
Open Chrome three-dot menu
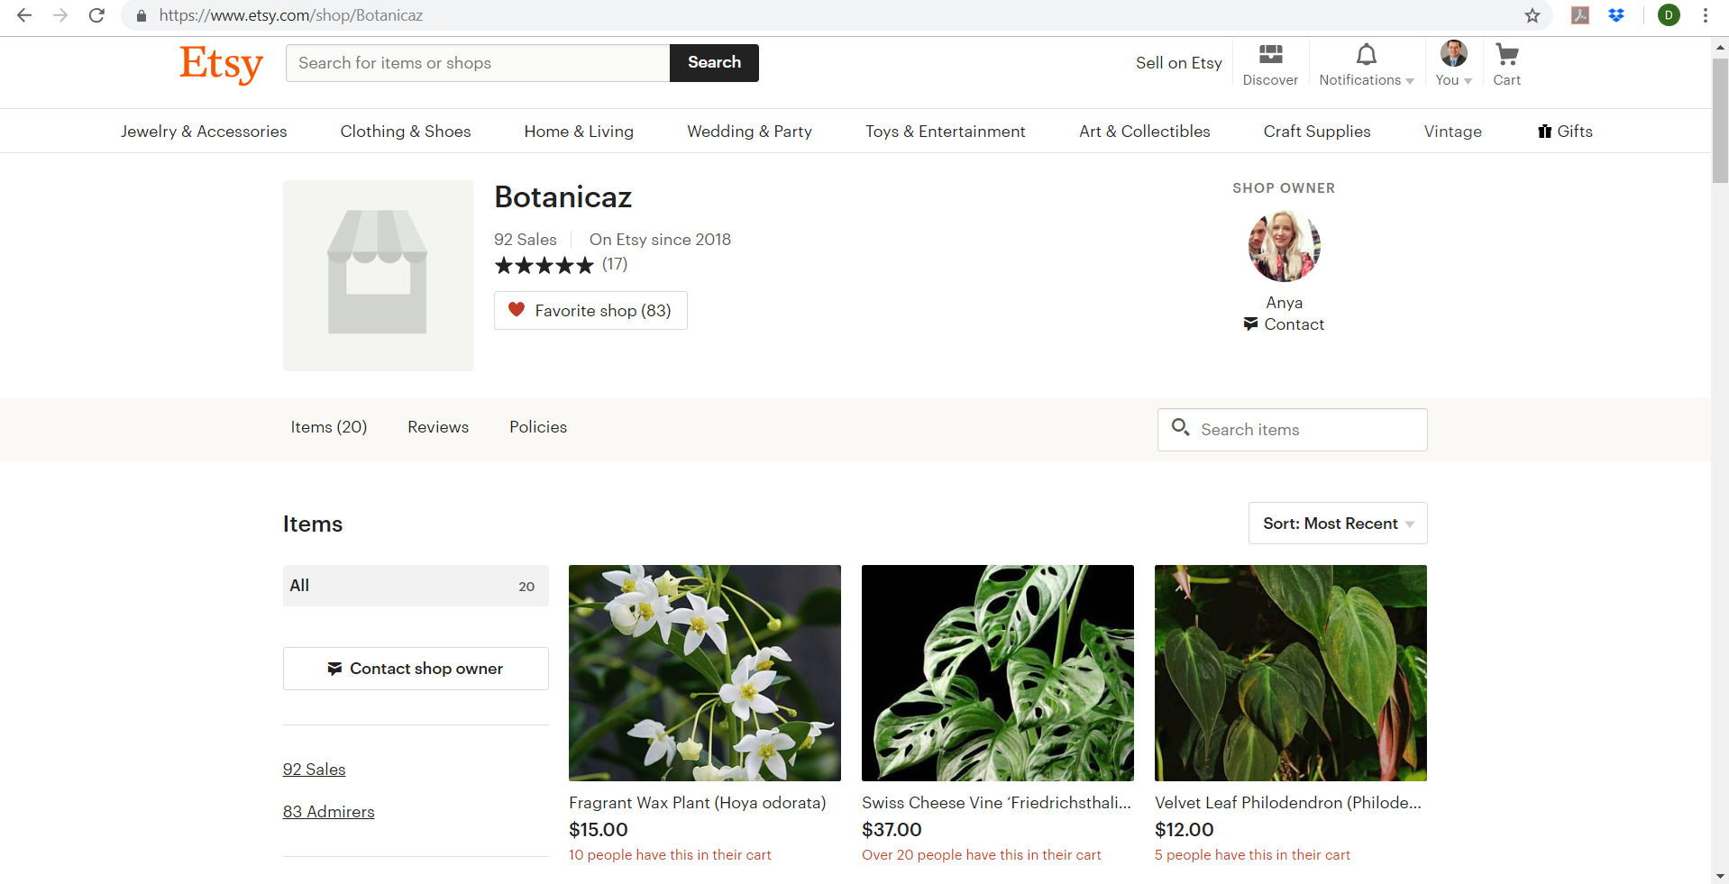pos(1705,15)
